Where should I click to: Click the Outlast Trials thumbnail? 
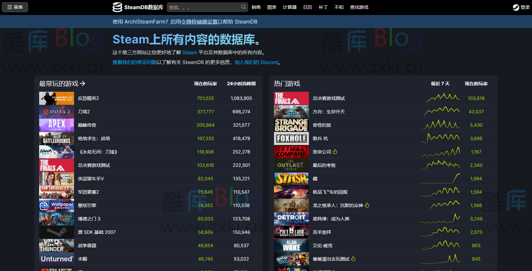click(291, 165)
